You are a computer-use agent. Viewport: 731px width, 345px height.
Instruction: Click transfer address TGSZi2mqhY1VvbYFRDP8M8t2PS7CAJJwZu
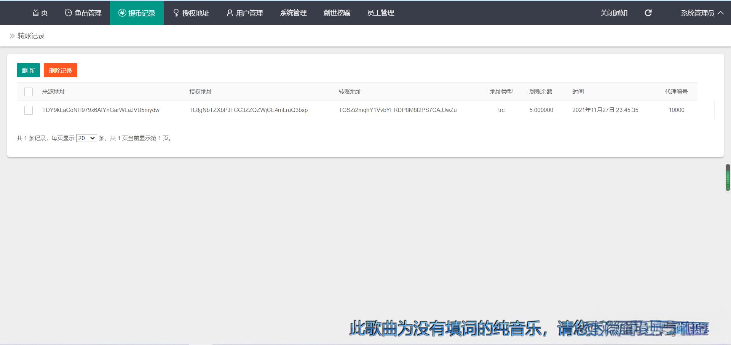(x=397, y=110)
